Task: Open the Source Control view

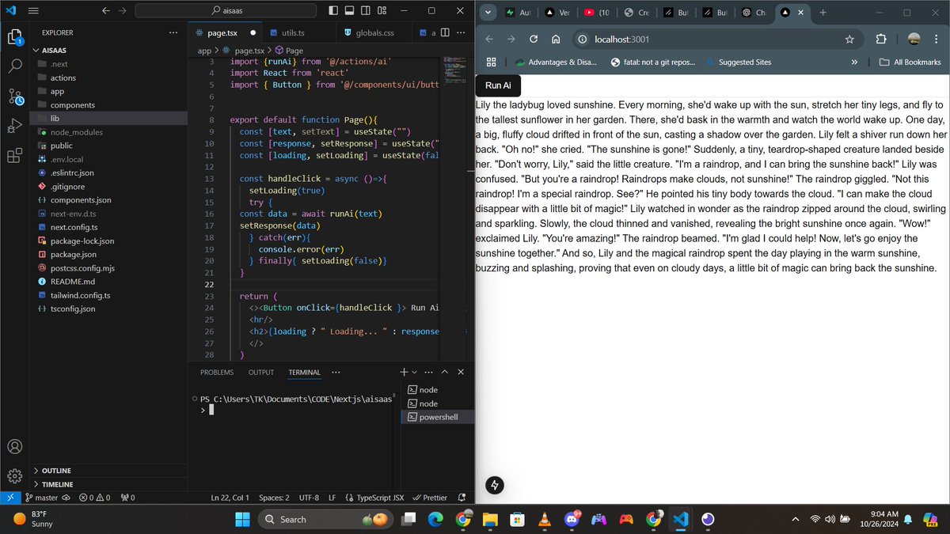Action: pyautogui.click(x=14, y=97)
